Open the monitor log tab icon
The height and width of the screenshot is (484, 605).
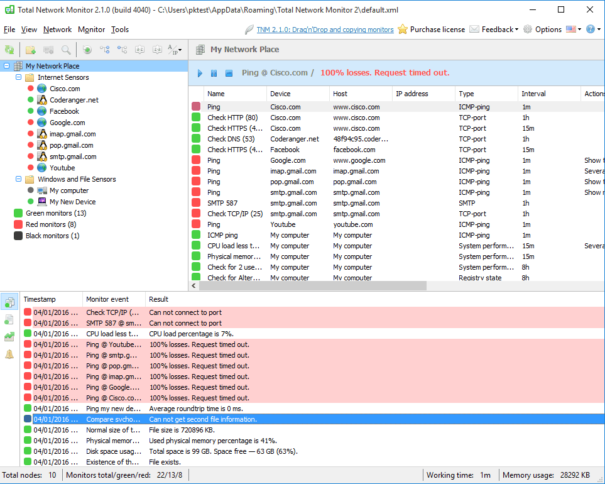tap(9, 302)
